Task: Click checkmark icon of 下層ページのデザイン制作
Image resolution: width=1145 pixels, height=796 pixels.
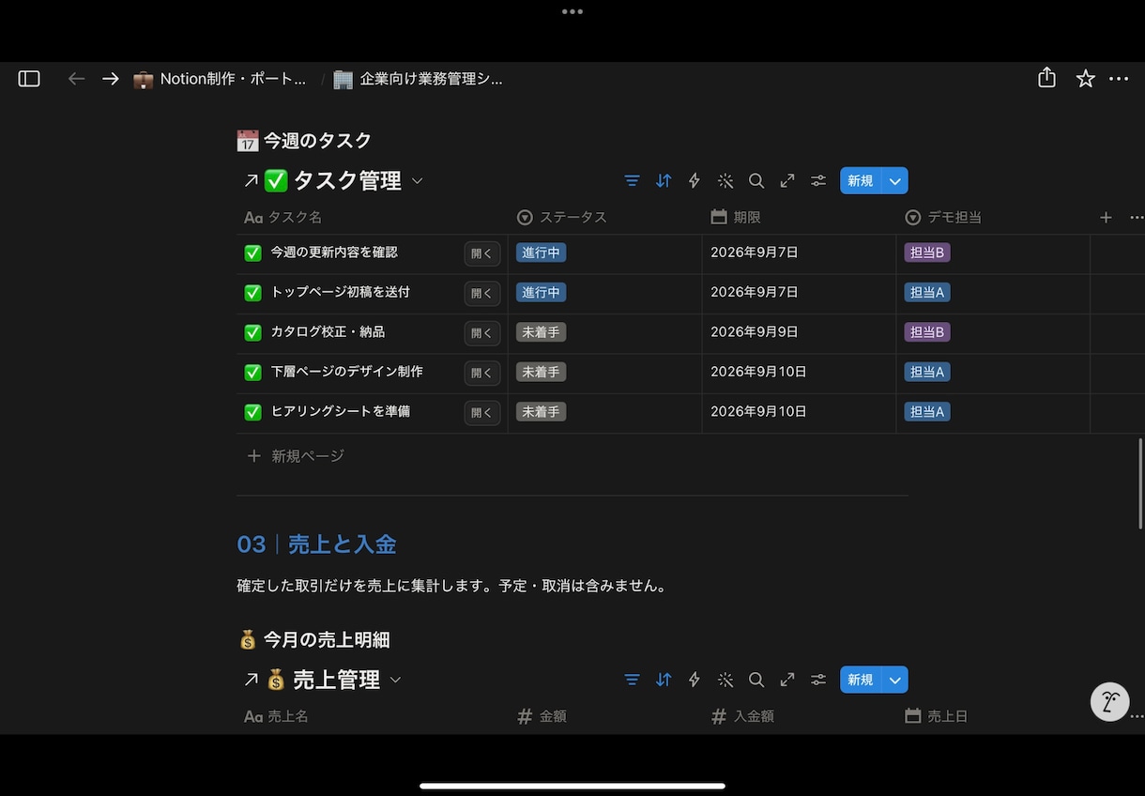Action: tap(252, 373)
